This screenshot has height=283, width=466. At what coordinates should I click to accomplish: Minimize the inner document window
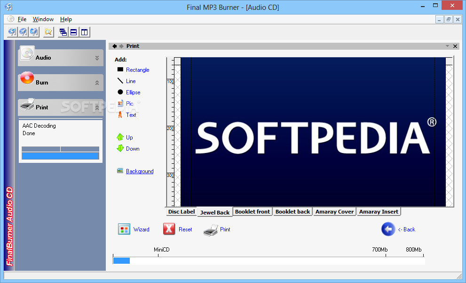coord(439,20)
